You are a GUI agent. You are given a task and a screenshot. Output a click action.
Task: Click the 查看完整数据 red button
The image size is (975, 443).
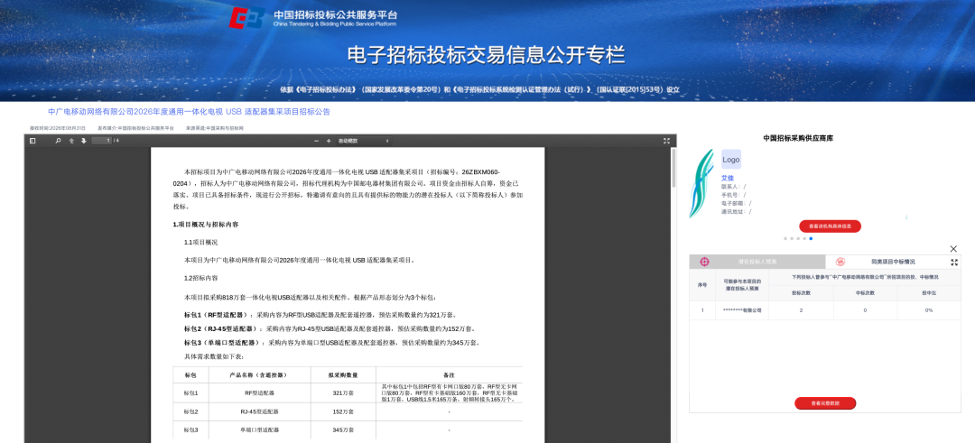825,403
